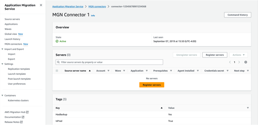Go to MGN connectors breadcrumb link
Viewport: 258px width, 125px height.
97,7
